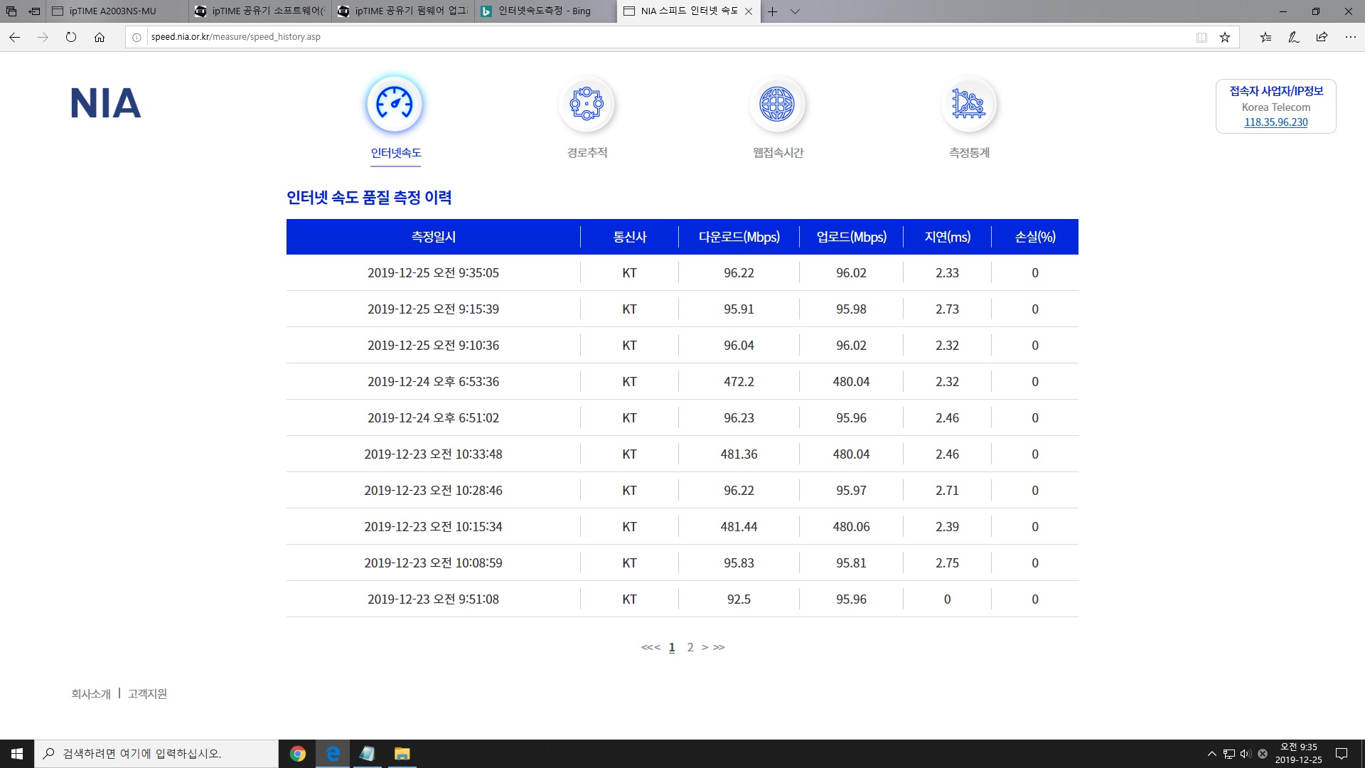Viewport: 1365px width, 768px height.
Task: Open the favorites hub icon
Action: pos(1265,37)
